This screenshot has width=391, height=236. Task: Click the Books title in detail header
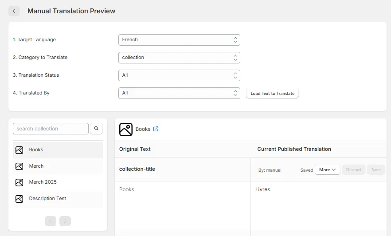(x=143, y=129)
